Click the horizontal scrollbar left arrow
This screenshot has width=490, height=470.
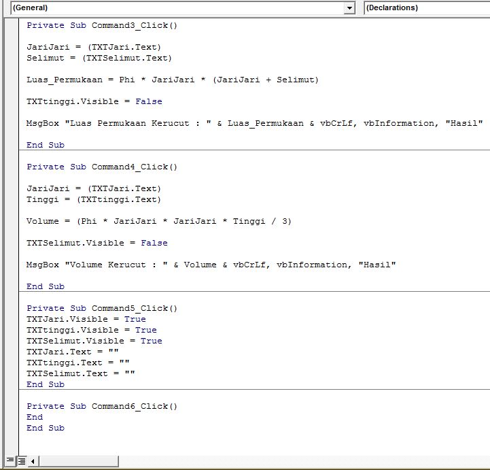[33, 461]
